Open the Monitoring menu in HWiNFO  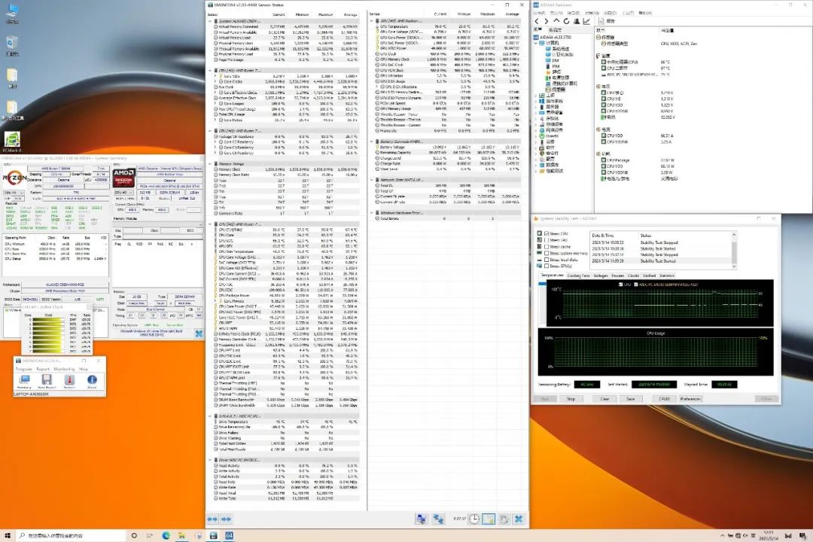point(64,369)
